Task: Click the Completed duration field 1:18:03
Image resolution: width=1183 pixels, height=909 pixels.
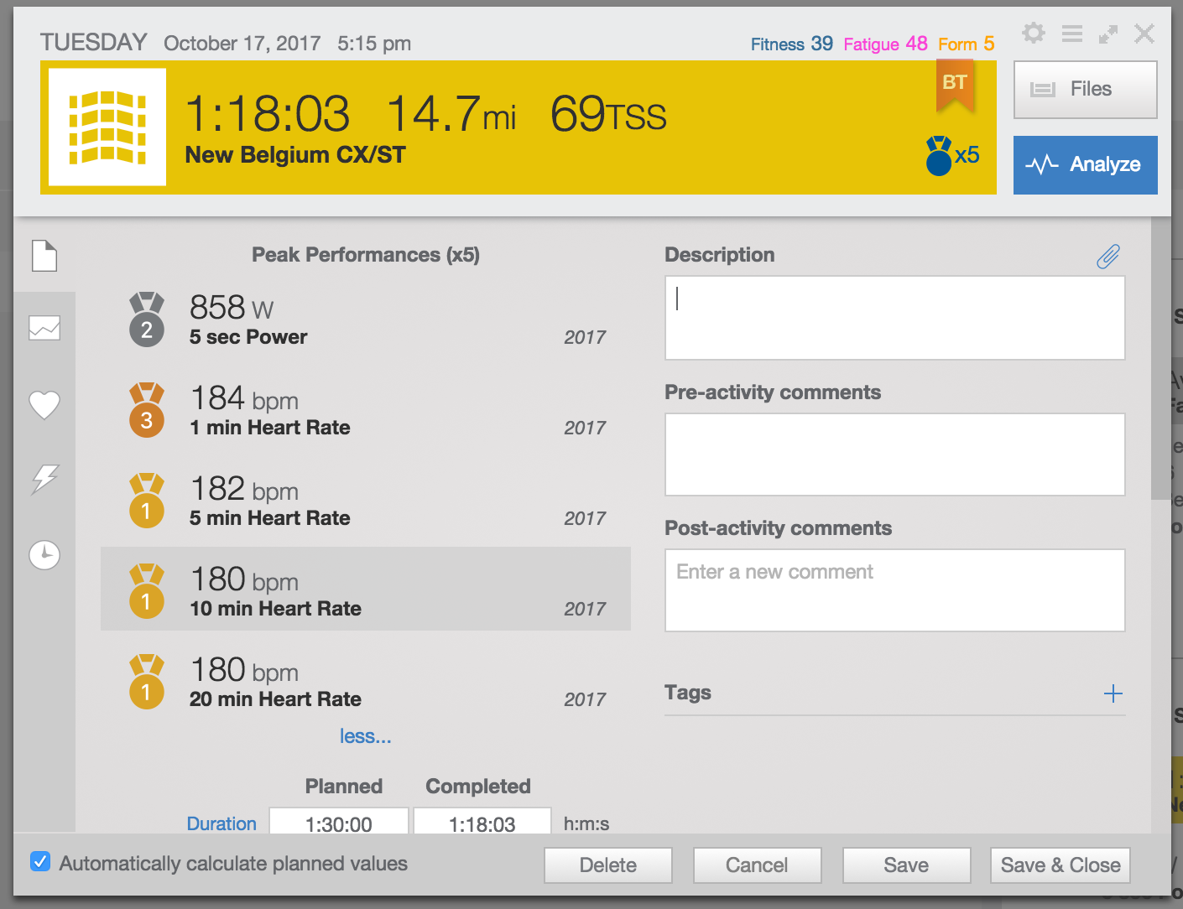Action: [482, 822]
